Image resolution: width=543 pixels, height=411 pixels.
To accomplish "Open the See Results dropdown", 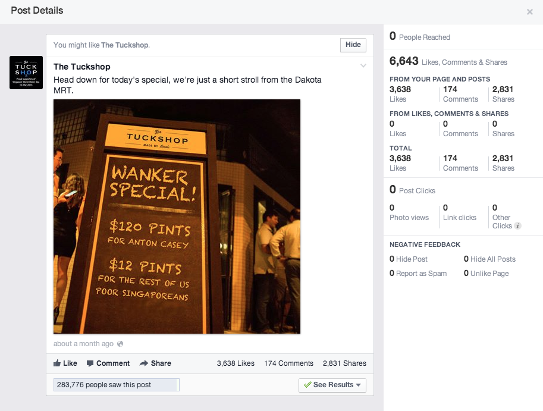I will pyautogui.click(x=332, y=385).
